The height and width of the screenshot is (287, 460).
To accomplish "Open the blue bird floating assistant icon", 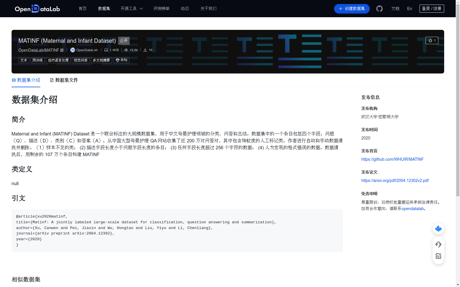I will pos(438,228).
